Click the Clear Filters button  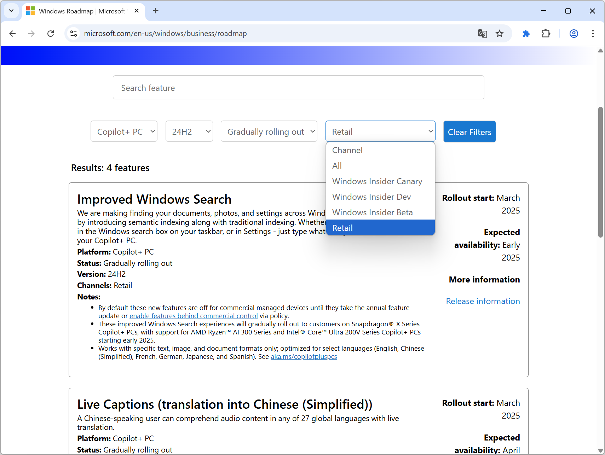[469, 132]
